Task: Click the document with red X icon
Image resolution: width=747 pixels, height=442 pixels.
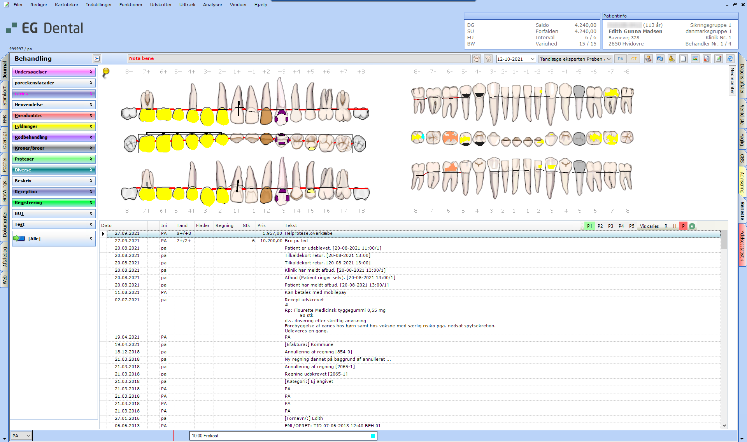Action: (707, 59)
